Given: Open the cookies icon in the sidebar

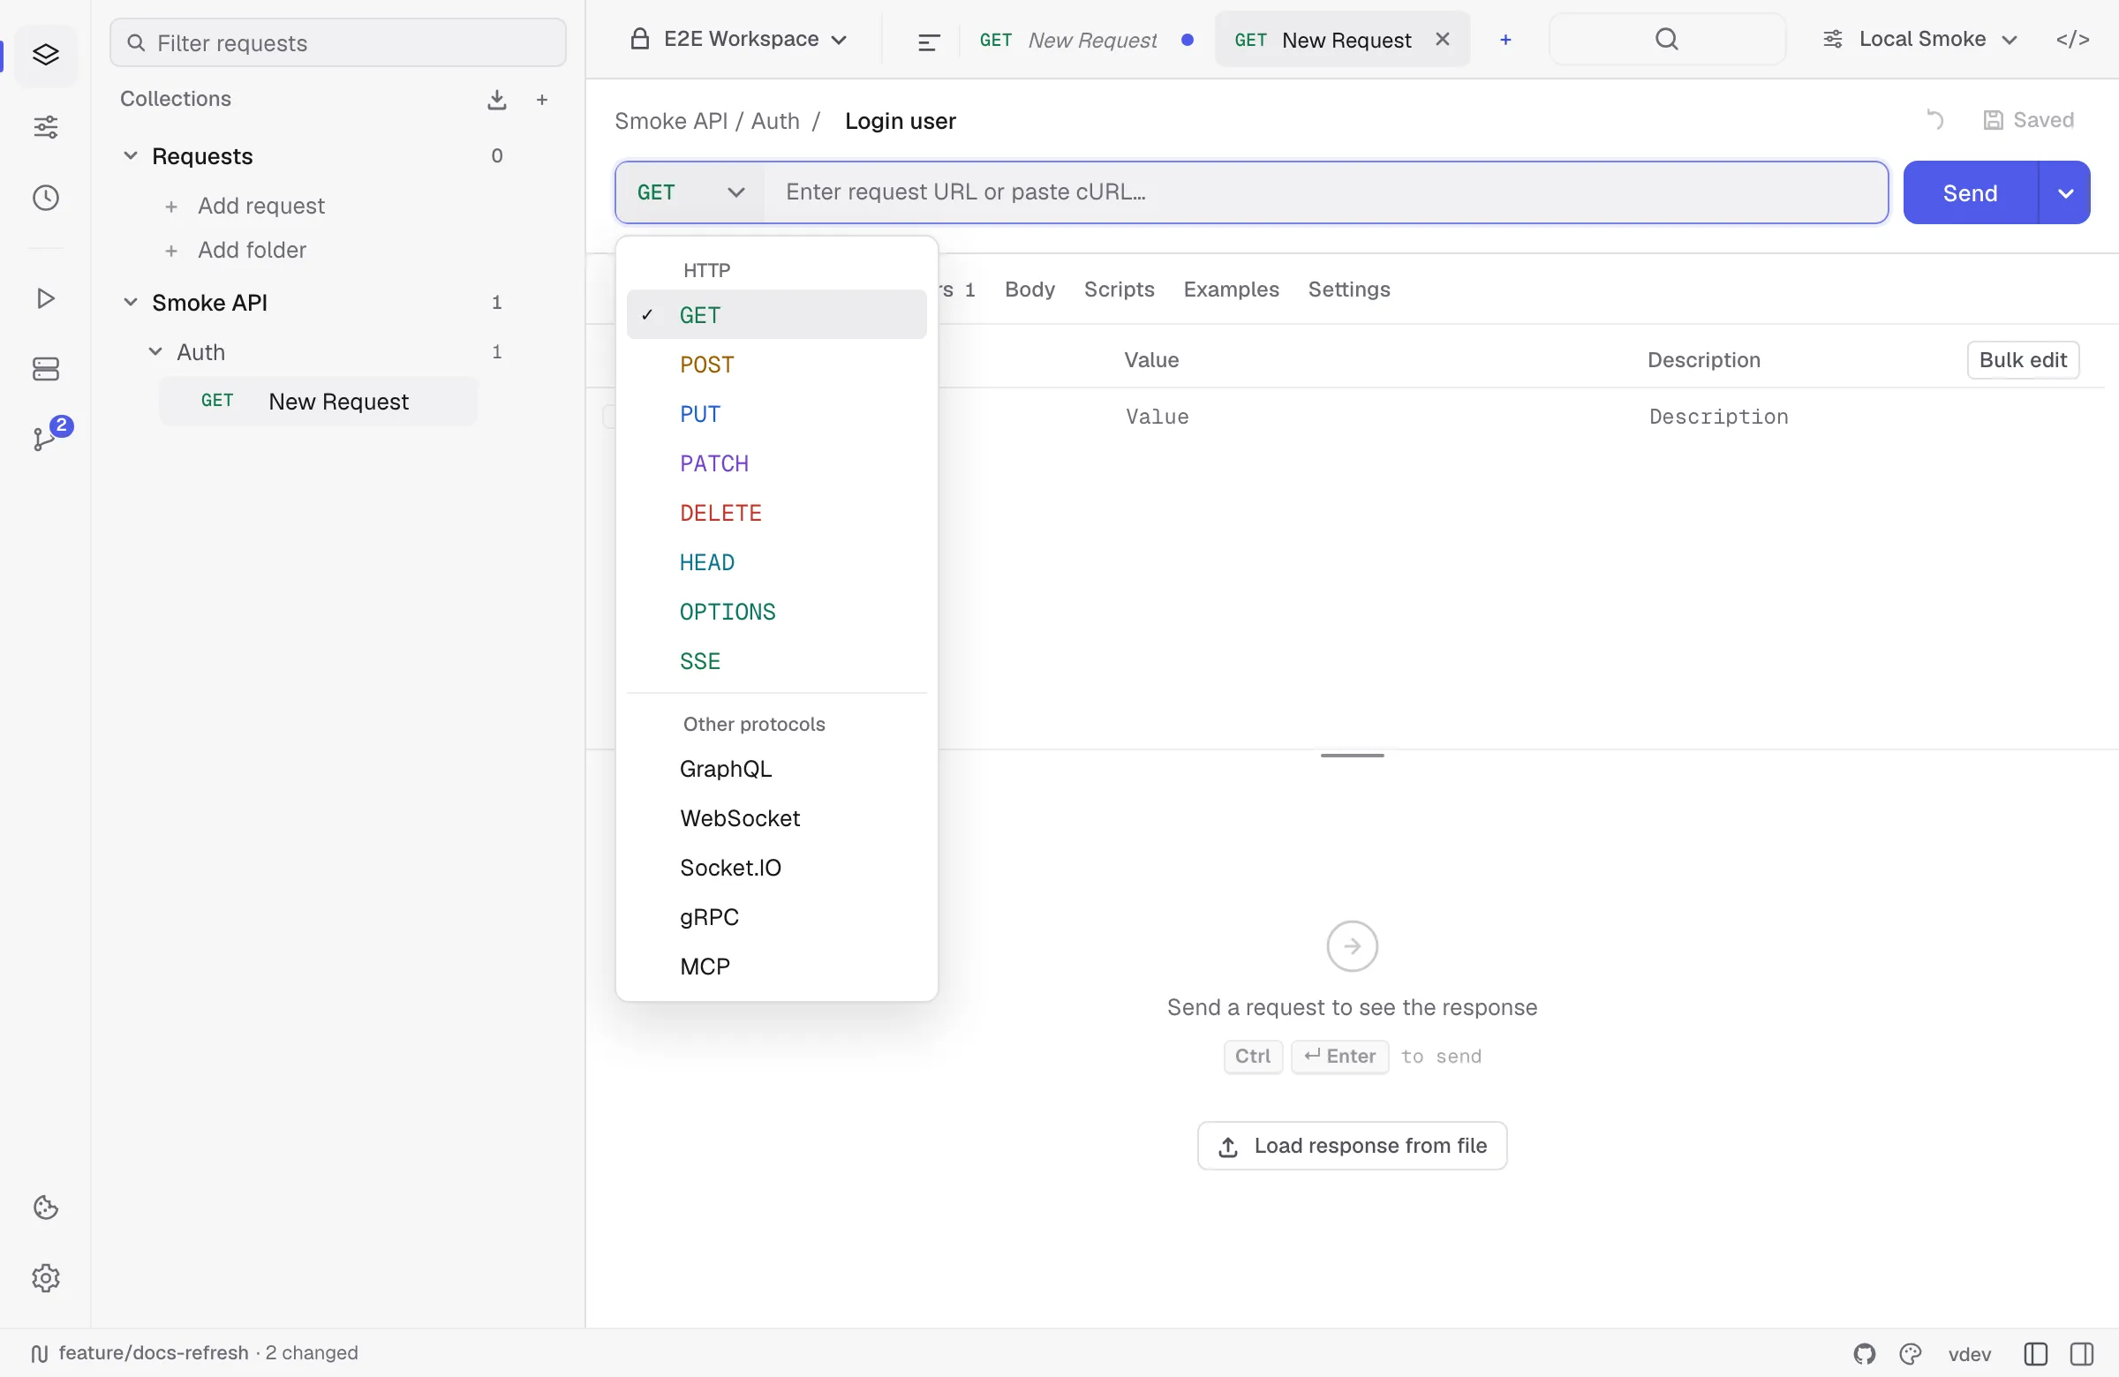Looking at the screenshot, I should [x=45, y=1208].
